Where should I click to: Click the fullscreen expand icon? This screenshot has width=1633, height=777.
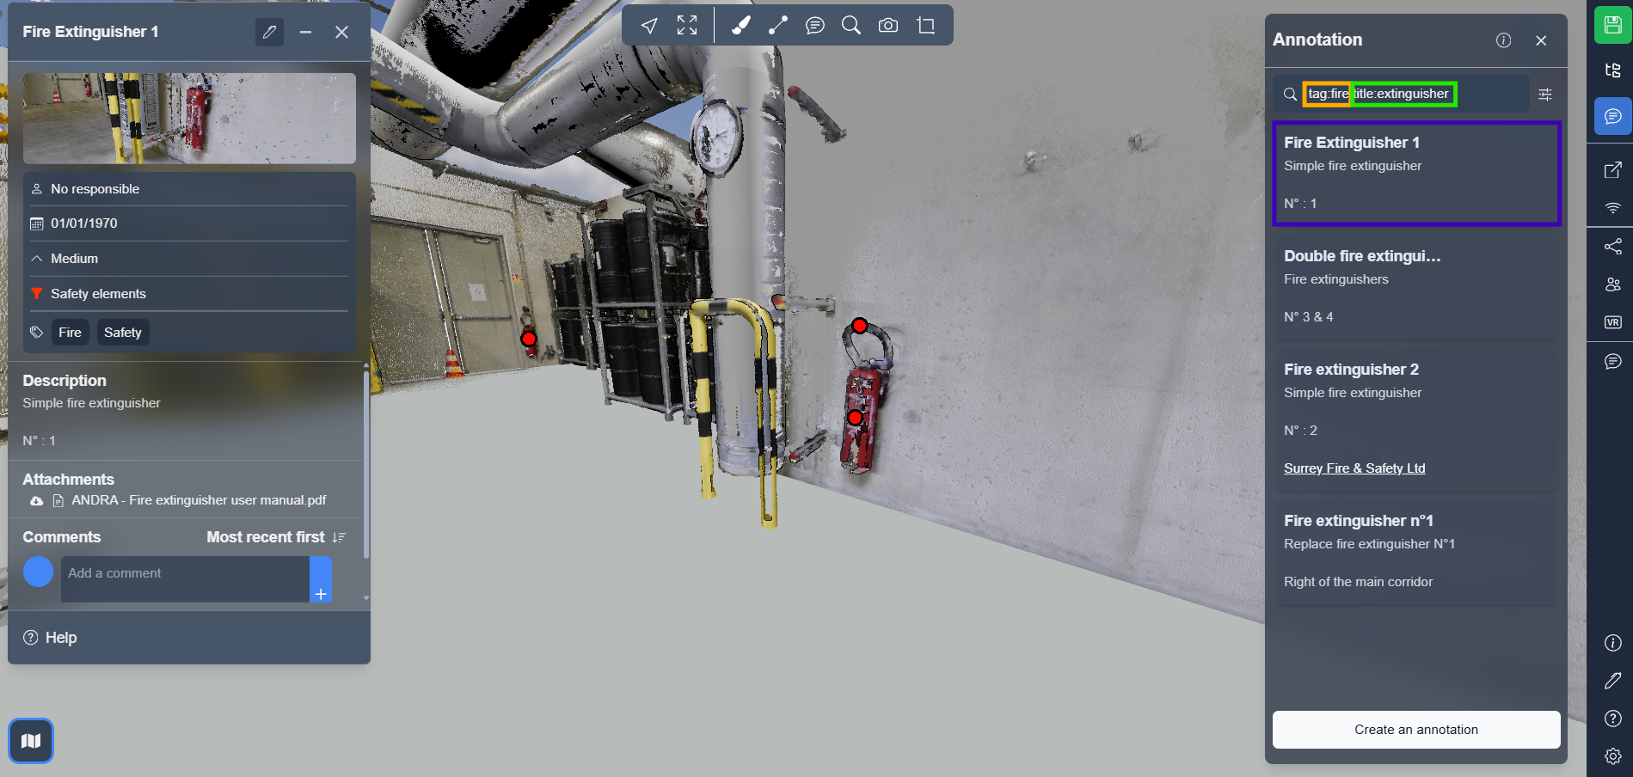click(x=687, y=26)
